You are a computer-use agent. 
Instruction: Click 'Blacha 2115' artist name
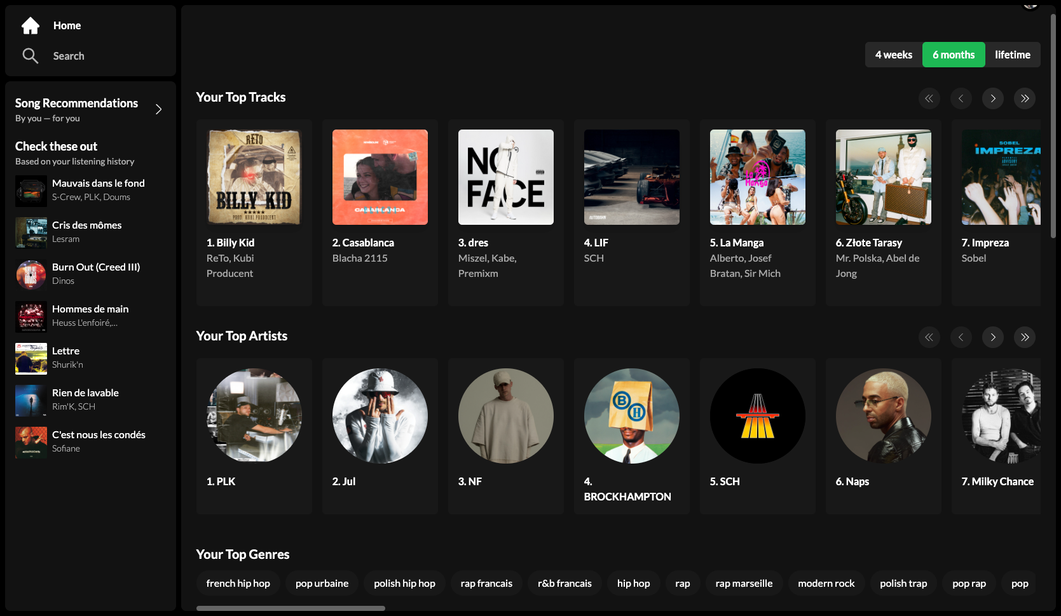coord(360,258)
